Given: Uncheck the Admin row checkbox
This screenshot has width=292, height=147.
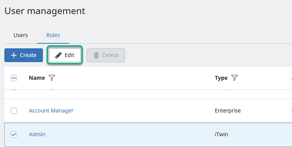Looking at the screenshot, I should [x=14, y=134].
